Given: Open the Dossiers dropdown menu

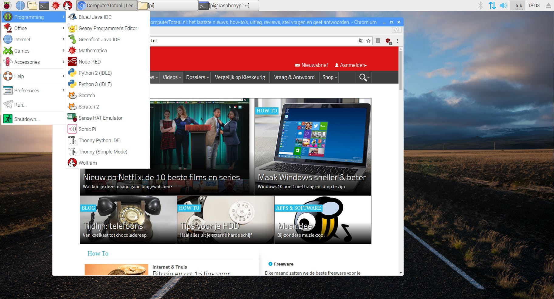Looking at the screenshot, I should (197, 77).
